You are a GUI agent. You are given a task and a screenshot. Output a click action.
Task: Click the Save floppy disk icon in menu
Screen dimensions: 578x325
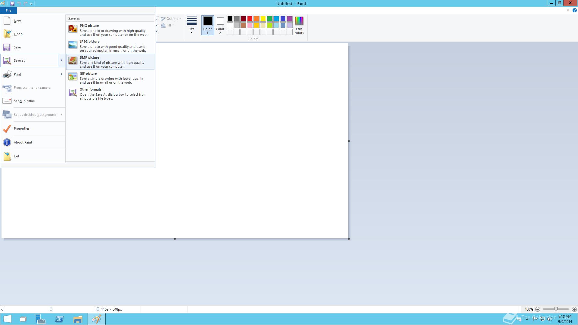click(x=7, y=47)
